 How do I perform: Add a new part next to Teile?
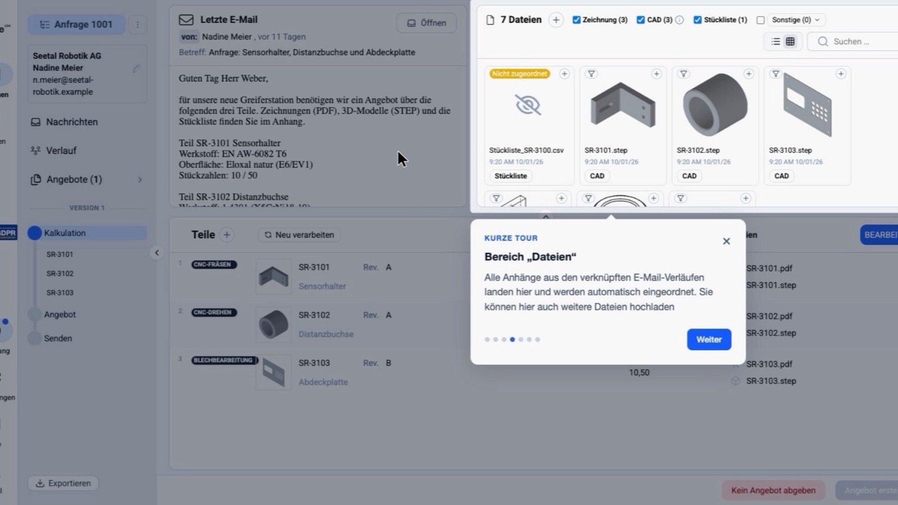click(x=227, y=235)
